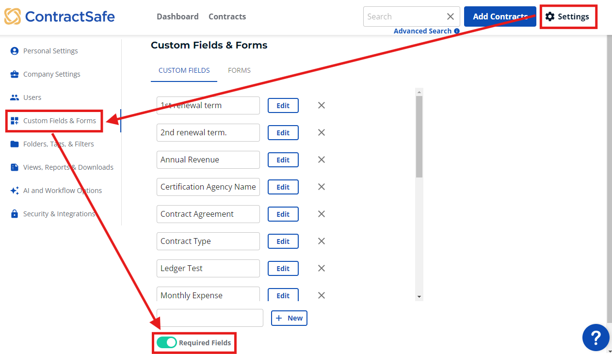Viewport: 612px width, 354px height.
Task: Click the Folders, Tags, & Filters folder icon
Action: point(15,144)
